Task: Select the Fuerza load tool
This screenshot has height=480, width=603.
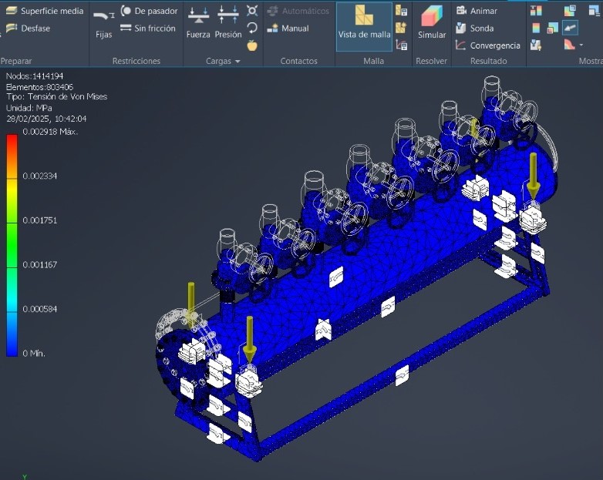Action: [198, 23]
